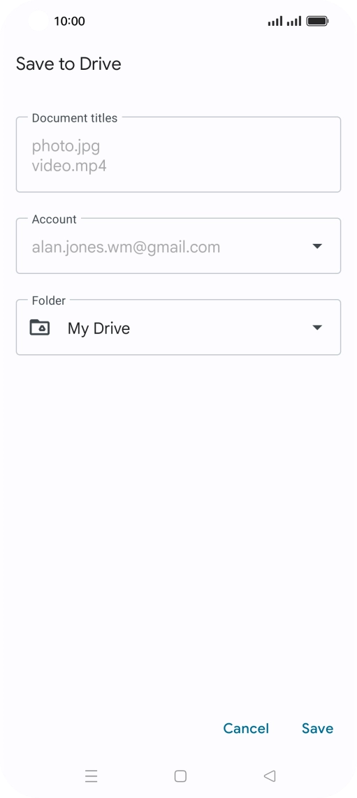357x798 pixels.
Task: Expand the Folder dropdown arrow
Action: coord(317,327)
